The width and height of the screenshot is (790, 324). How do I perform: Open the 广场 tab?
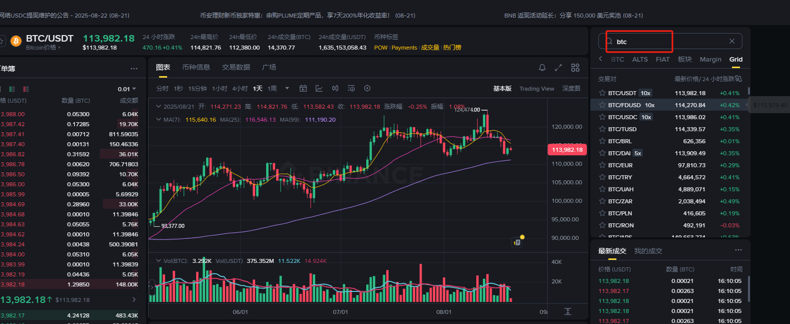(269, 67)
